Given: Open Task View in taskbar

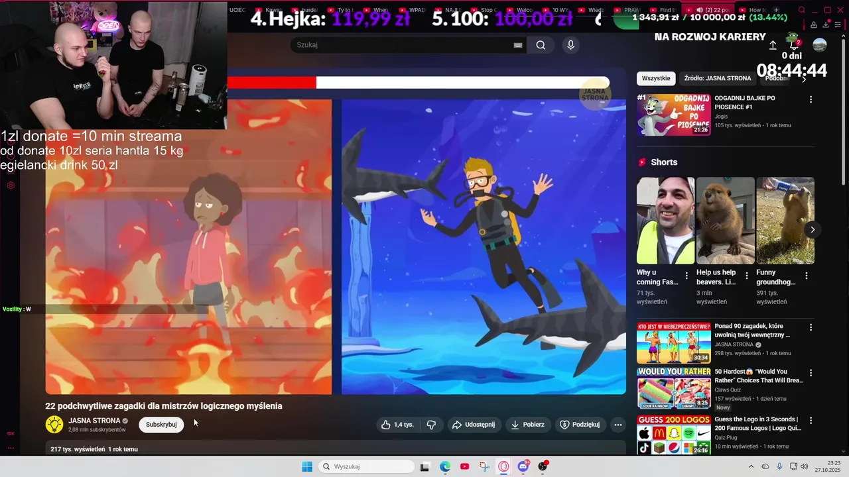Looking at the screenshot, I should pyautogui.click(x=425, y=466).
